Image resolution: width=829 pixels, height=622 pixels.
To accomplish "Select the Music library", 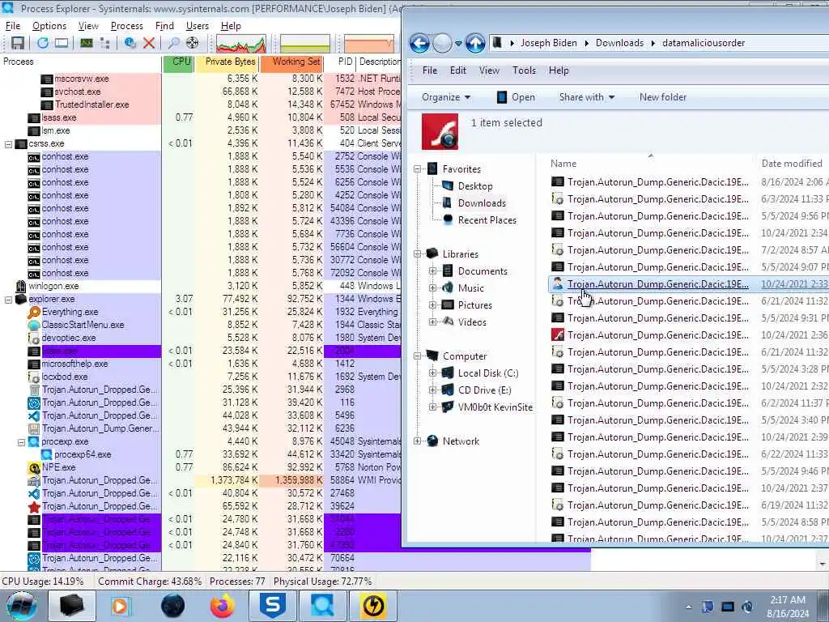I will 470,288.
